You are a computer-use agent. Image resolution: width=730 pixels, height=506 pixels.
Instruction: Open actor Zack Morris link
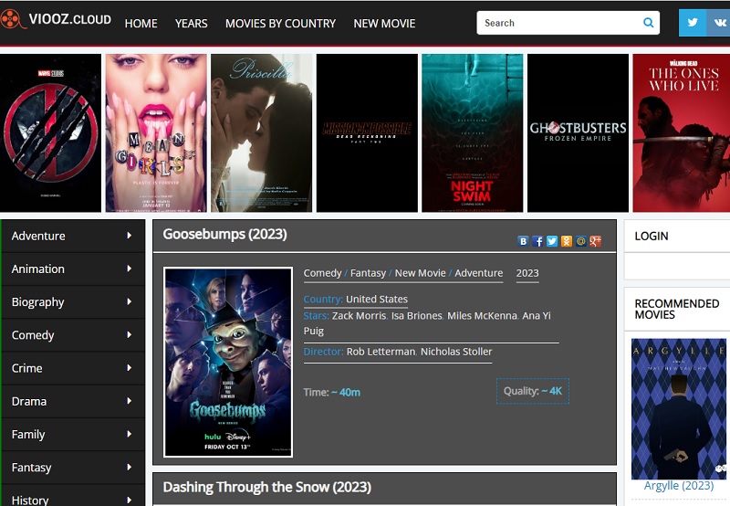pos(359,315)
